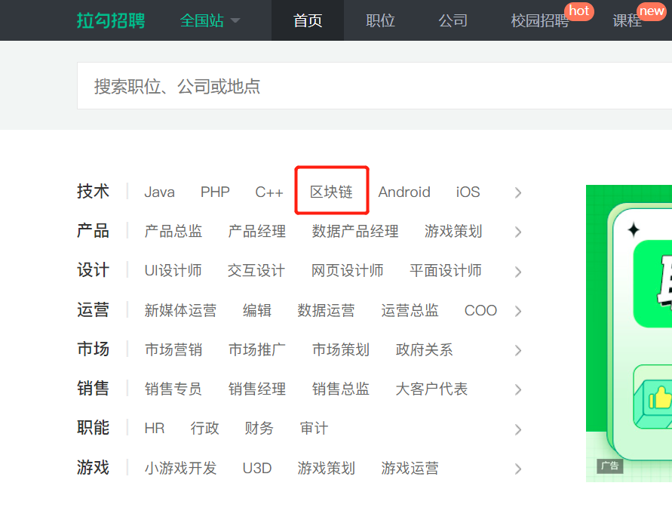Screen dimensions: 672x529
Task: Open 游戏策划 in the 产品 row
Action: point(453,232)
